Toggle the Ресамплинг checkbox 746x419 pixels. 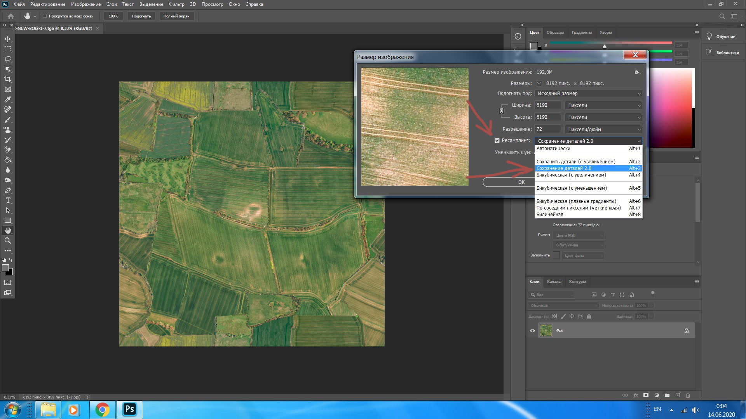(497, 140)
